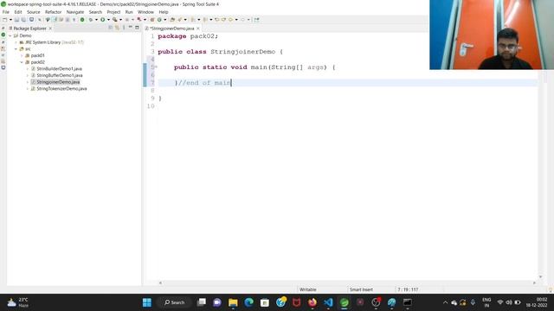Viewport: 554px width, 311px height.
Task: Click the 'package pack02;' line in editor
Action: (188, 36)
